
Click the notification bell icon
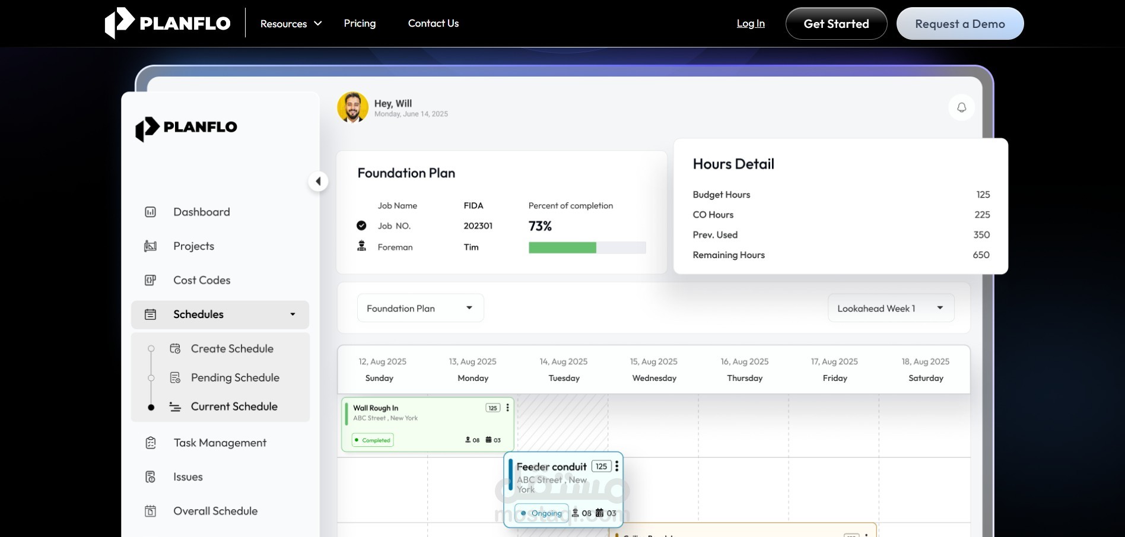tap(961, 107)
